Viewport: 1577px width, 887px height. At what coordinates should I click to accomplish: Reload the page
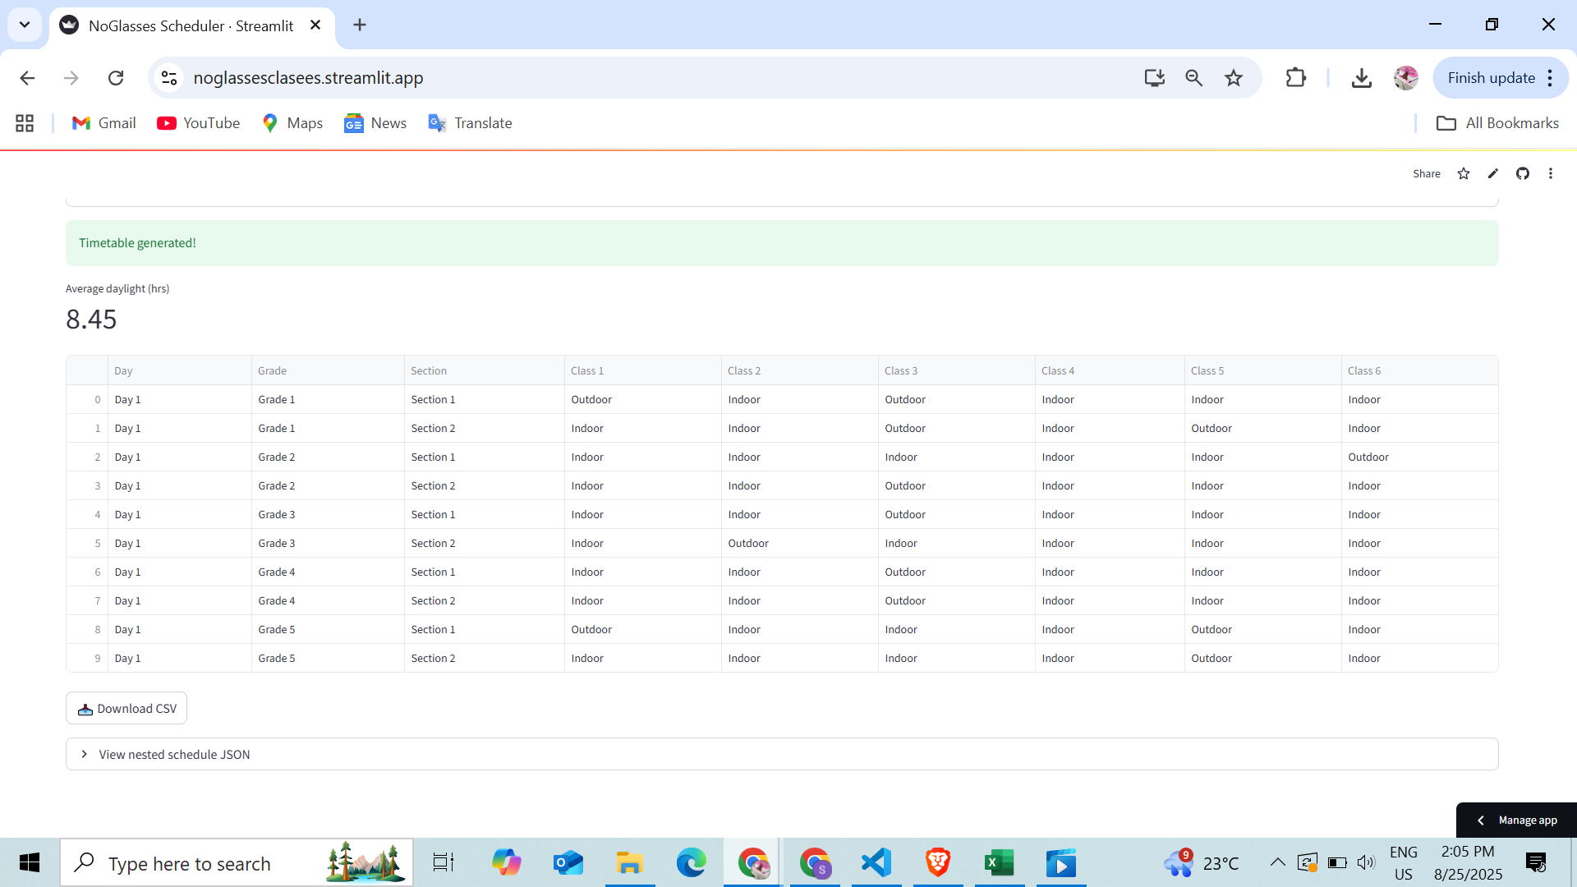point(116,78)
